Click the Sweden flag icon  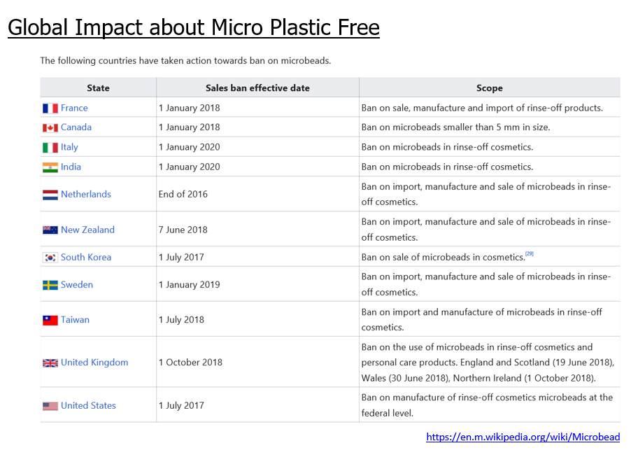50,285
